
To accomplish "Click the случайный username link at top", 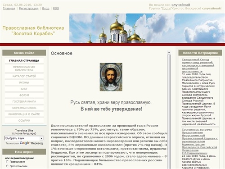I will (x=180, y=5).
